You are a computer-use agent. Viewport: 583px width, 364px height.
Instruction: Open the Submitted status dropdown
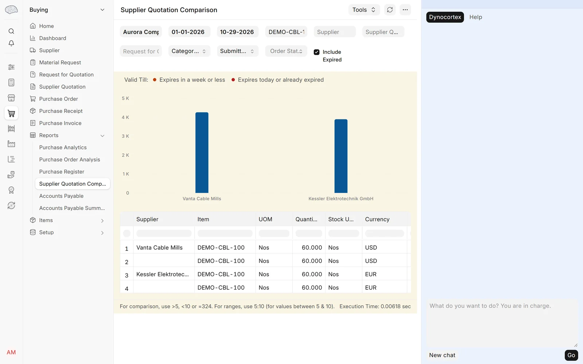point(238,51)
